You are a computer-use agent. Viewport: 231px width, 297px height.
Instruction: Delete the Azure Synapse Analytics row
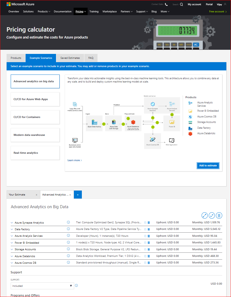click(x=149, y=222)
